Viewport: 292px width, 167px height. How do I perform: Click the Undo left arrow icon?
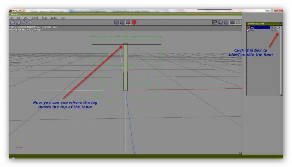point(24,23)
